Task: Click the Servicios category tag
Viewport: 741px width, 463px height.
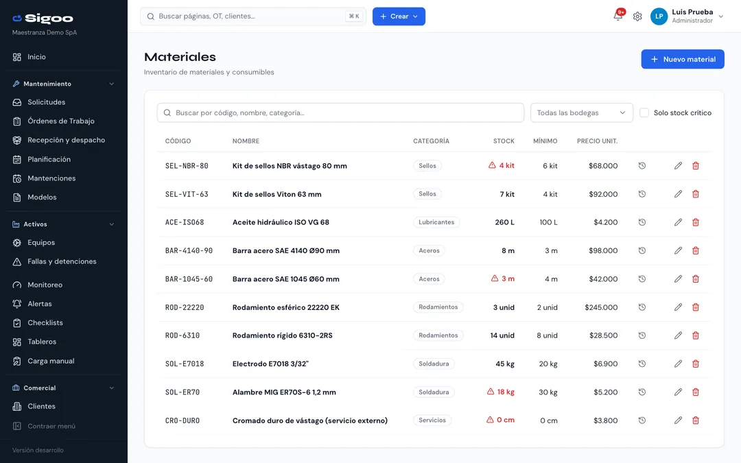Action: coord(432,420)
